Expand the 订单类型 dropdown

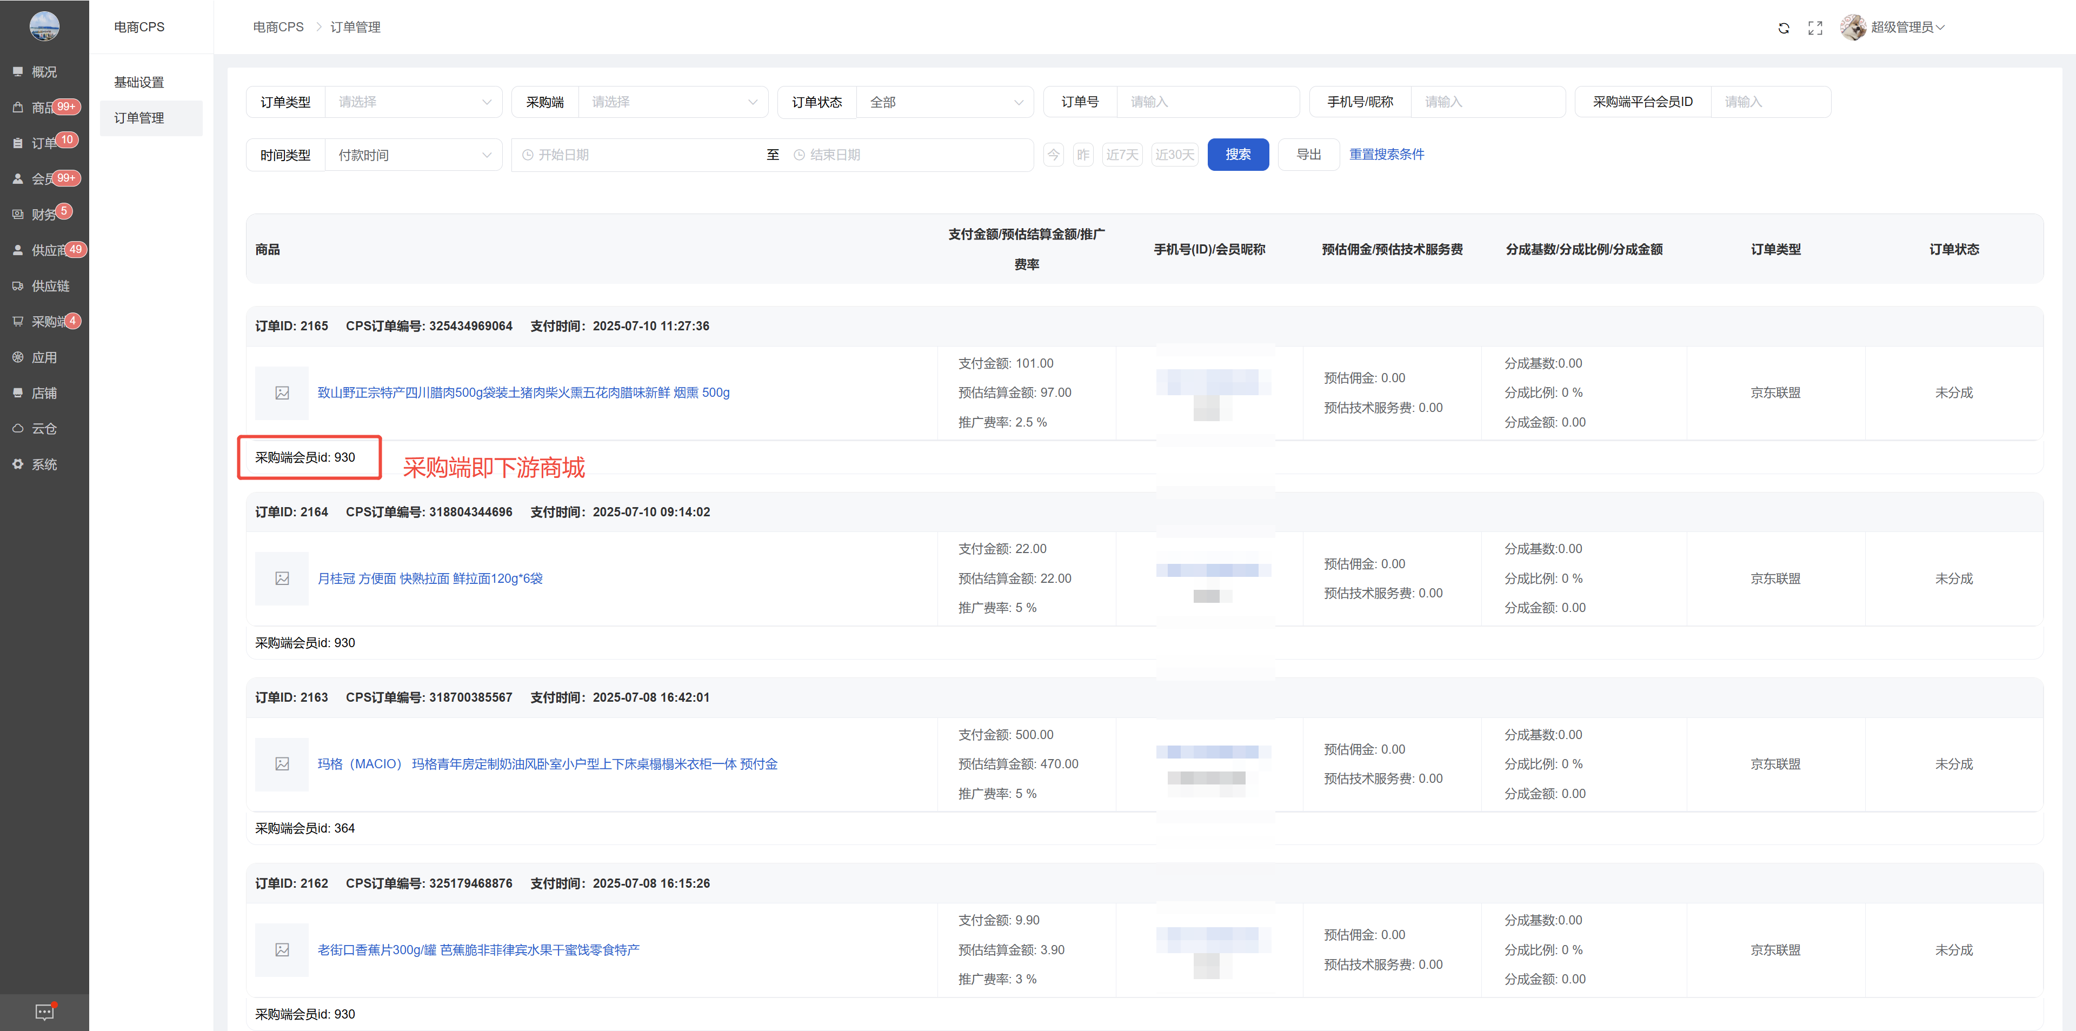[414, 102]
